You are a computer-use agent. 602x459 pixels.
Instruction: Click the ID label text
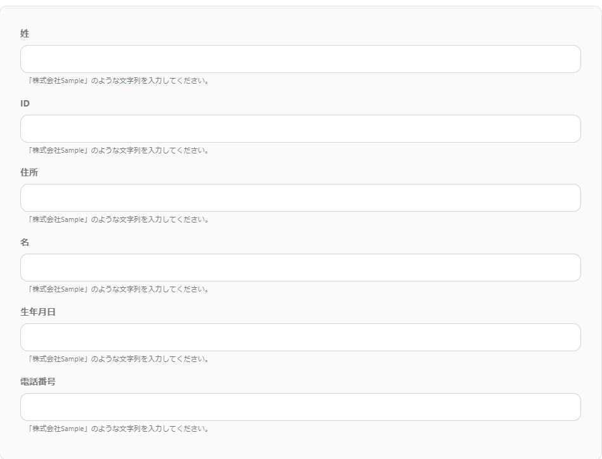(x=25, y=103)
